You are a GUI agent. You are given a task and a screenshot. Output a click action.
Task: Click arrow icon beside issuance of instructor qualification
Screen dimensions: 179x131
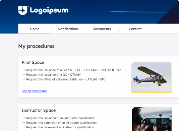tap(23, 118)
